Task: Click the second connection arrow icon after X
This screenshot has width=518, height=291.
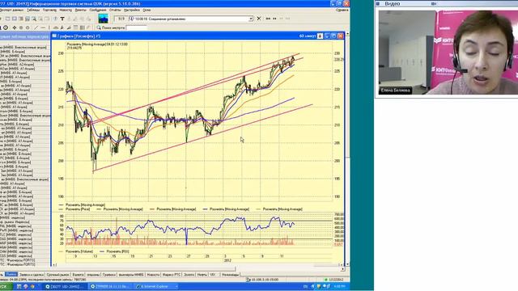Action: [x=274, y=19]
